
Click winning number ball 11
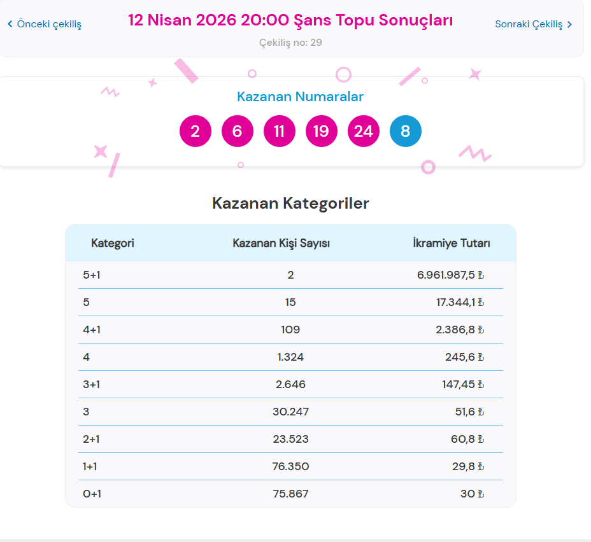280,131
